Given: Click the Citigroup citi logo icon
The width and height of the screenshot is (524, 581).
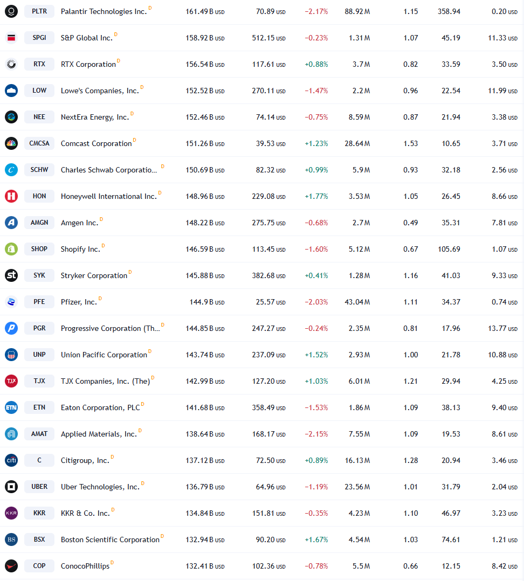Looking at the screenshot, I should click(11, 460).
